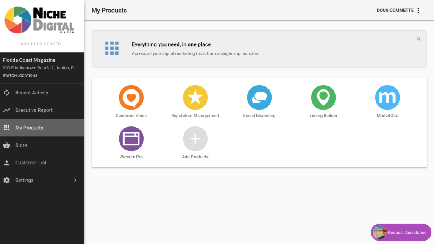Viewport: 434px width, 244px height.
Task: Launch the Listing Builder map pin icon
Action: (323, 97)
